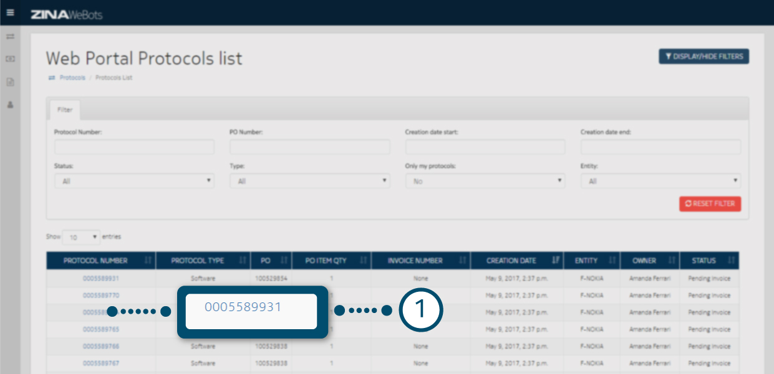
Task: Change the Show entries count dropdown
Action: [81, 237]
